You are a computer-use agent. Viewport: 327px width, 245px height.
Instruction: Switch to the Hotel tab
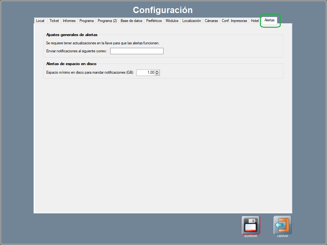(x=255, y=21)
